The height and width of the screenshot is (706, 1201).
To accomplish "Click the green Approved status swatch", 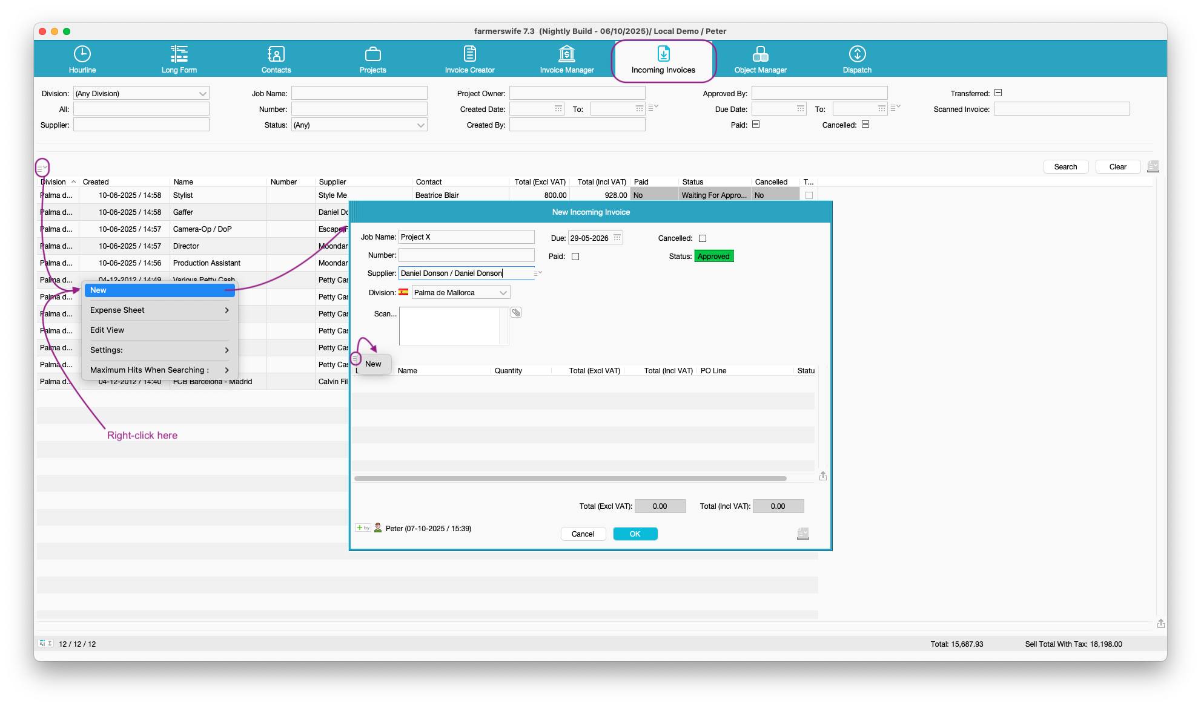I will tap(713, 257).
